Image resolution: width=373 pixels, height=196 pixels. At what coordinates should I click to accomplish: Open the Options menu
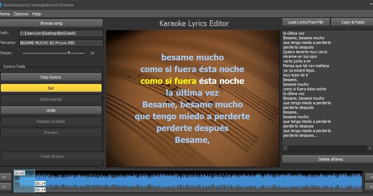21,14
